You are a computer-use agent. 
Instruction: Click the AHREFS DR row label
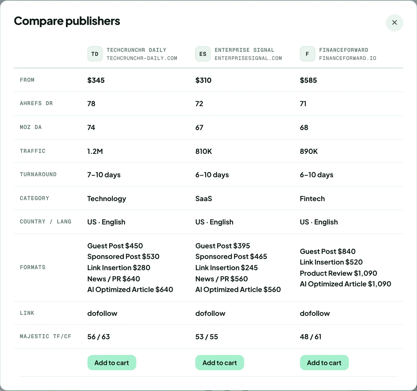[36, 103]
